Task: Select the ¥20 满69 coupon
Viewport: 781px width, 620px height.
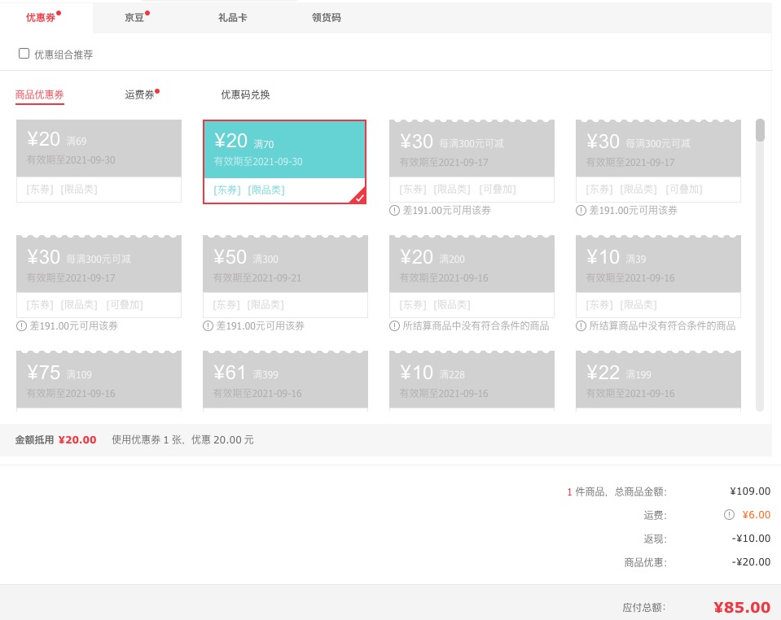Action: [x=99, y=161]
